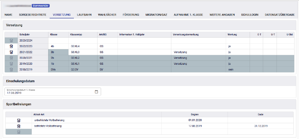Screen dimensions: 299x139
Task: Open calendar picker for Einschulungsdatum
Action: click(x=96, y=92)
